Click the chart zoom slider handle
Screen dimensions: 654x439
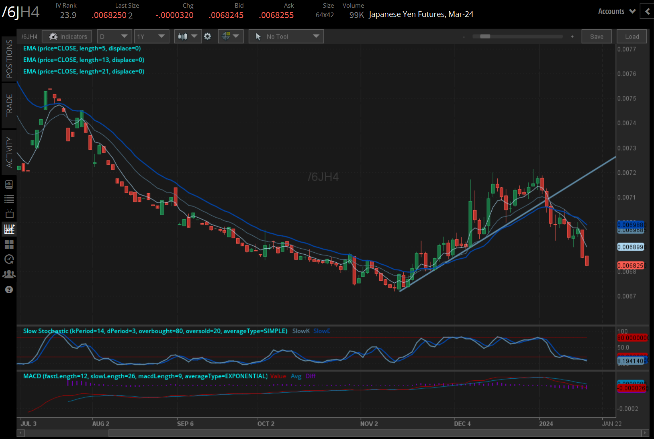click(485, 37)
